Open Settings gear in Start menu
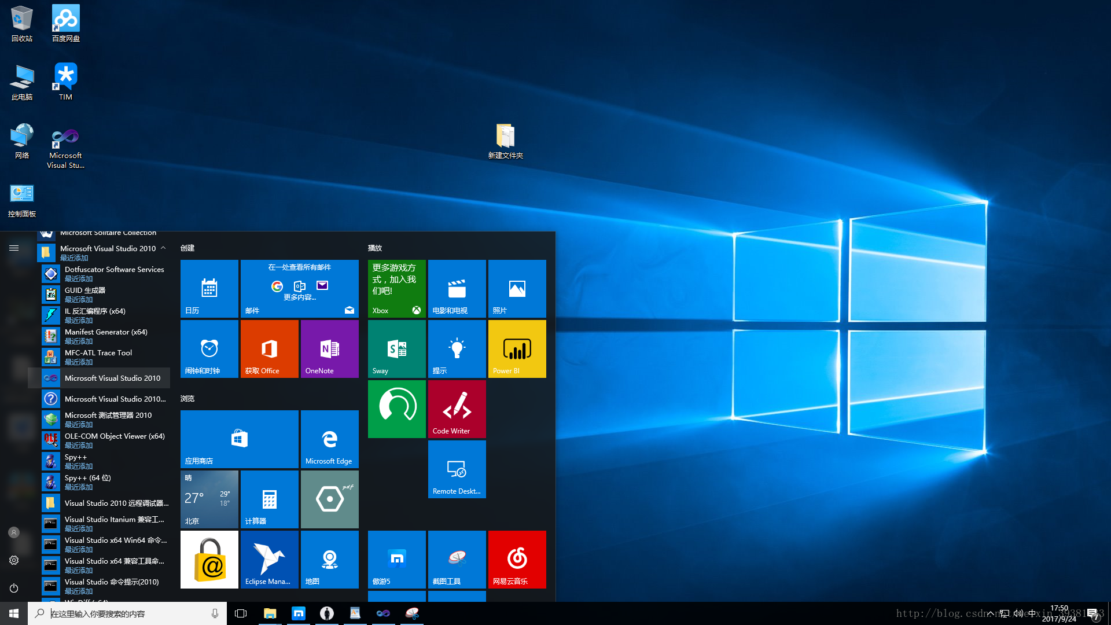This screenshot has width=1111, height=625. tap(14, 560)
